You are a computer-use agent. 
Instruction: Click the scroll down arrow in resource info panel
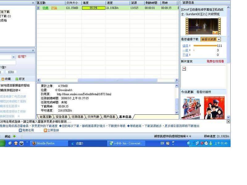point(228,117)
